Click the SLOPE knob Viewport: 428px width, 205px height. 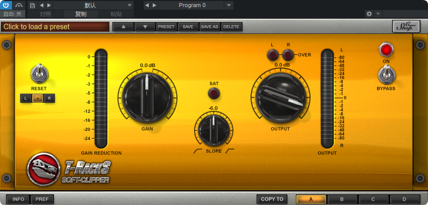point(214,130)
